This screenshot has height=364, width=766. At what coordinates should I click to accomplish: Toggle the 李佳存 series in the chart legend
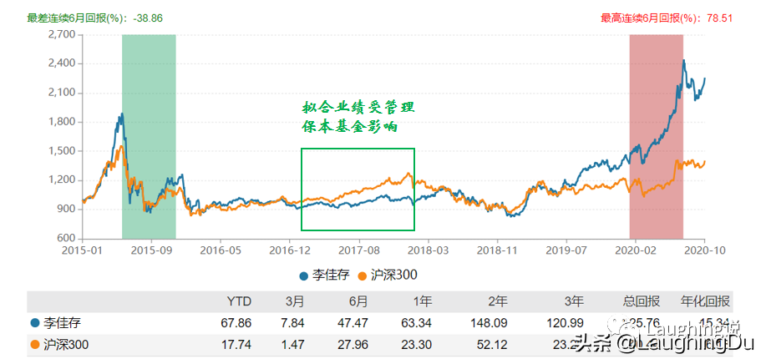(x=324, y=276)
